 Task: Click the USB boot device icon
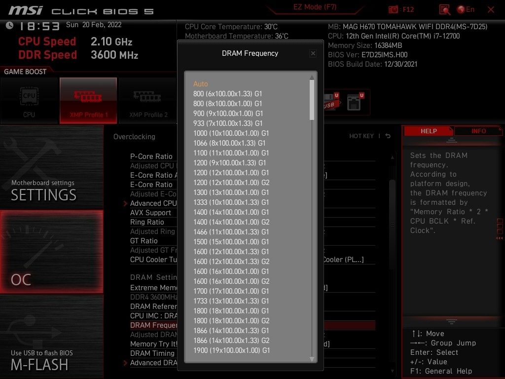click(x=331, y=102)
